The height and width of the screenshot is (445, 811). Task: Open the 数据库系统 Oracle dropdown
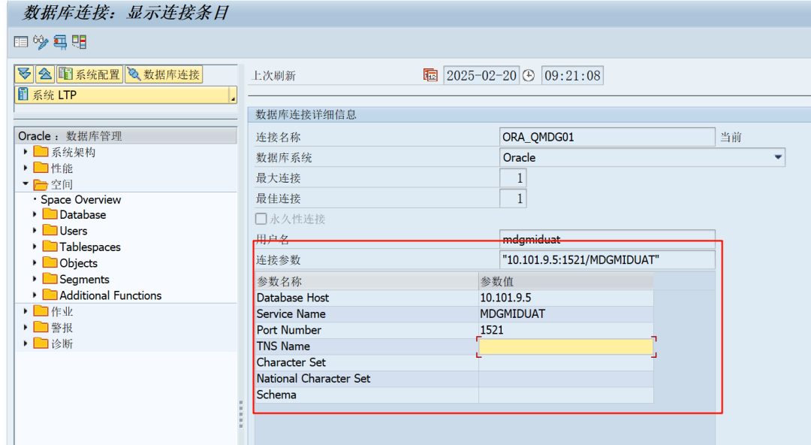point(778,158)
